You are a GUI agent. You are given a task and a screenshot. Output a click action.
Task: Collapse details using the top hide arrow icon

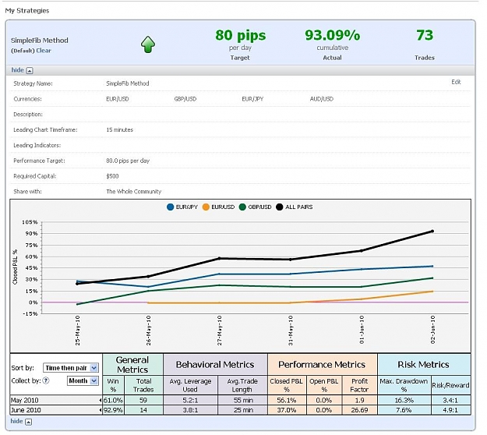pos(30,70)
